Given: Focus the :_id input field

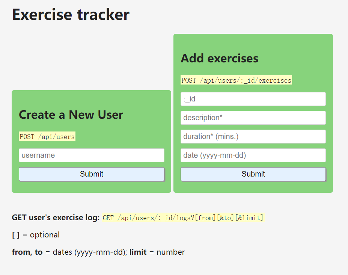Looking at the screenshot, I should pyautogui.click(x=253, y=99).
